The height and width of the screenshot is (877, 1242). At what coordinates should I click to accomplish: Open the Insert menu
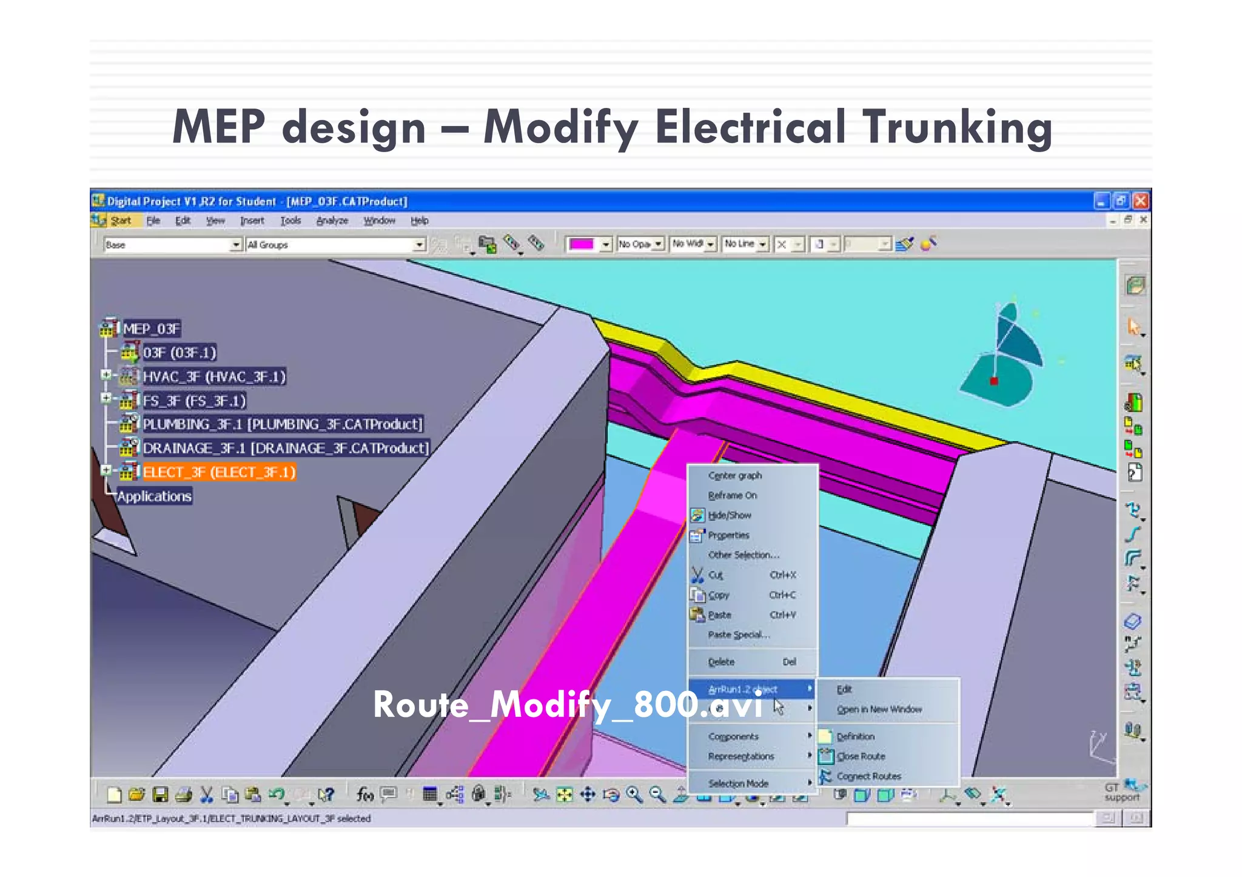click(252, 221)
